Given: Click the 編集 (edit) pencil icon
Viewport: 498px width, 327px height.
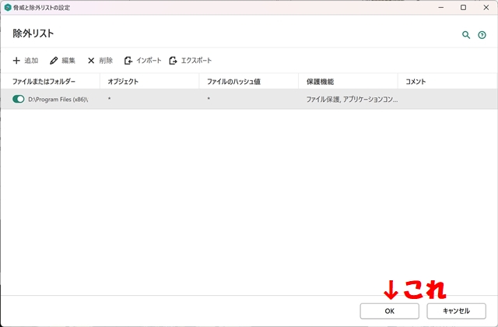Looking at the screenshot, I should coord(54,61).
